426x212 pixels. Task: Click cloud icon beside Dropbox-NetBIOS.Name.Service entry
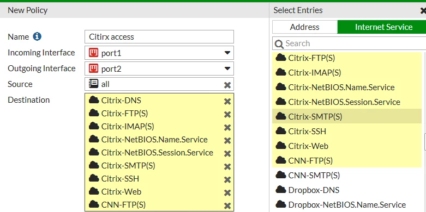click(281, 204)
